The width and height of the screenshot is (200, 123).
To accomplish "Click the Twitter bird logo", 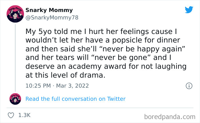I will pyautogui.click(x=189, y=10).
